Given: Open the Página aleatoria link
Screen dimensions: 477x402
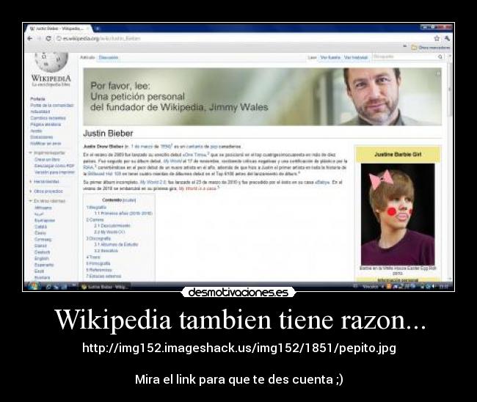Looking at the screenshot, I should (x=45, y=125).
